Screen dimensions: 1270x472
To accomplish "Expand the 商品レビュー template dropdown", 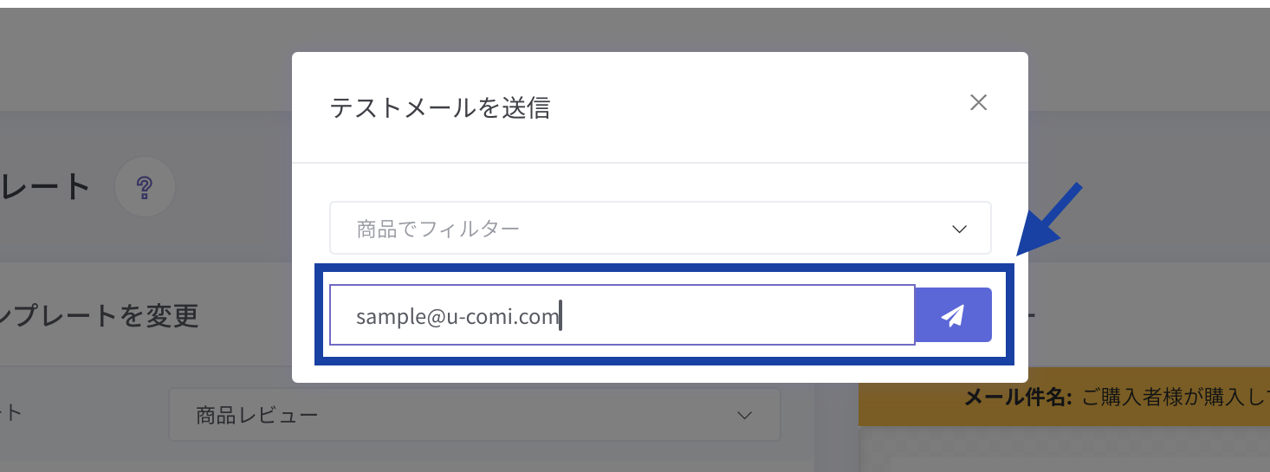I will click(x=474, y=416).
